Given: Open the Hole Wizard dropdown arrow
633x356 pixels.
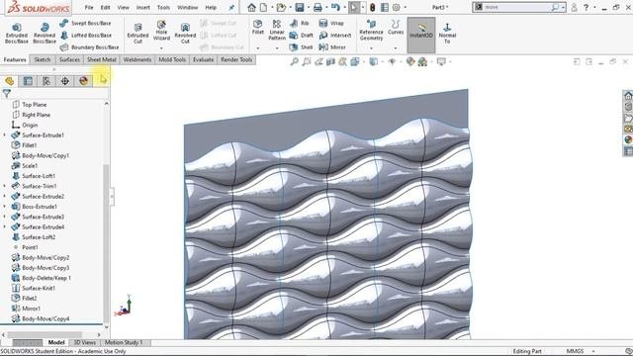Looking at the screenshot, I should [x=161, y=48].
